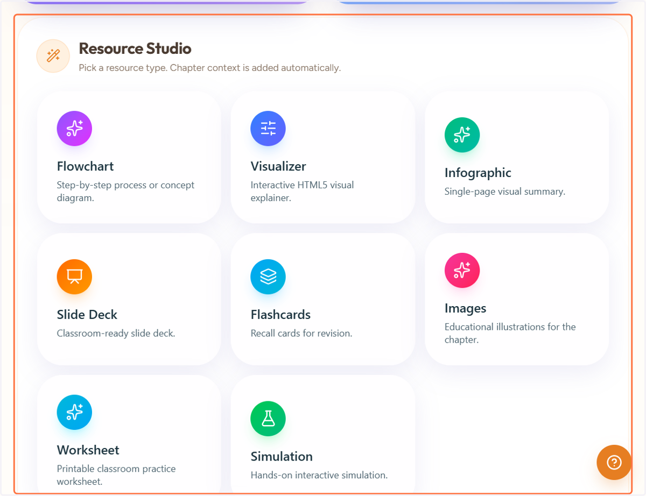Open the orange help question mark button
Screen dimensions: 646x496
(x=614, y=462)
